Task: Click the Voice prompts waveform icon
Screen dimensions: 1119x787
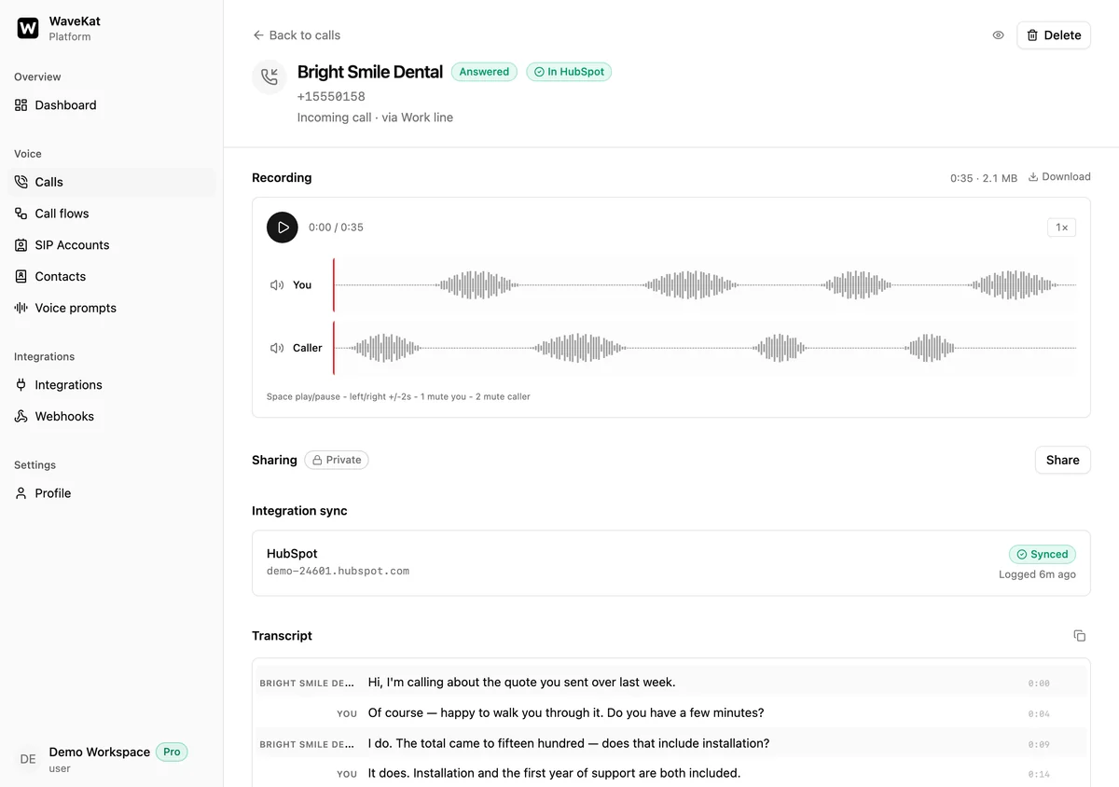Action: (x=21, y=308)
